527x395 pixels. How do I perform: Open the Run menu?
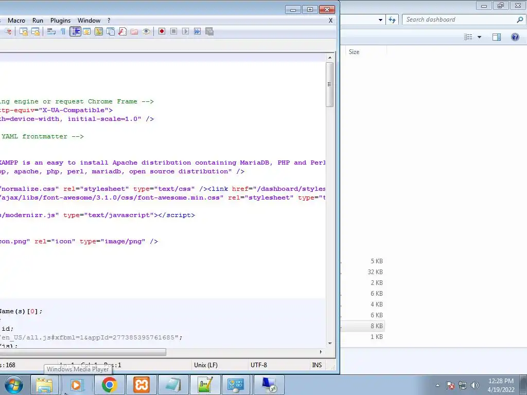(x=38, y=21)
